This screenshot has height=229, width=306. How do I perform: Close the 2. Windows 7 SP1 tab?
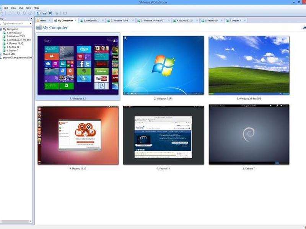(x=133, y=20)
